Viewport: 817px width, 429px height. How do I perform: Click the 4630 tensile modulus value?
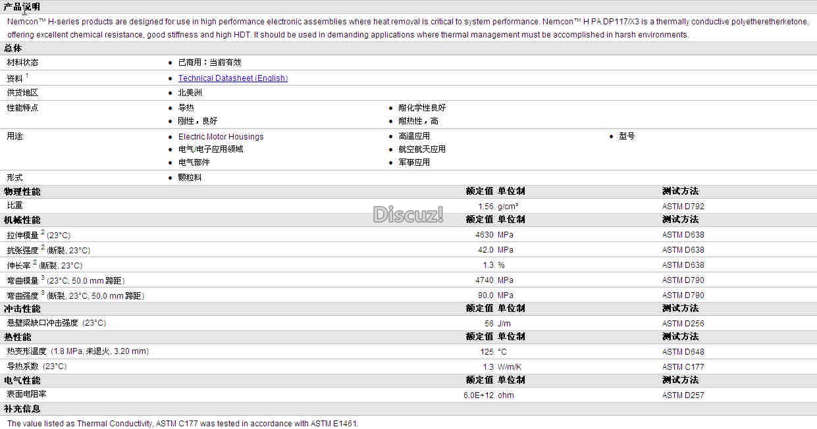[x=484, y=235]
